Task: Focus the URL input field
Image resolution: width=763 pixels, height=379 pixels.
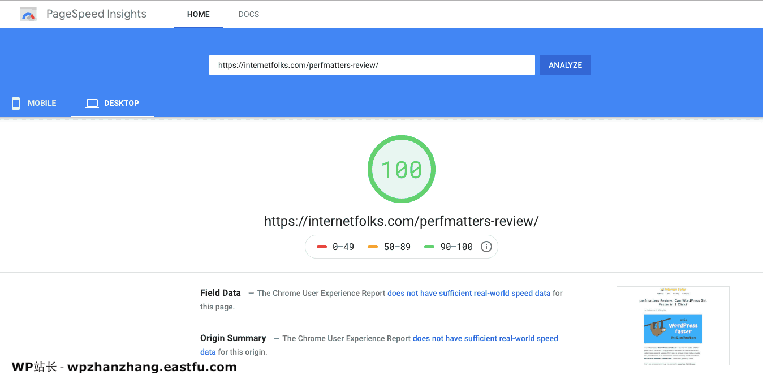Action: pyautogui.click(x=372, y=65)
